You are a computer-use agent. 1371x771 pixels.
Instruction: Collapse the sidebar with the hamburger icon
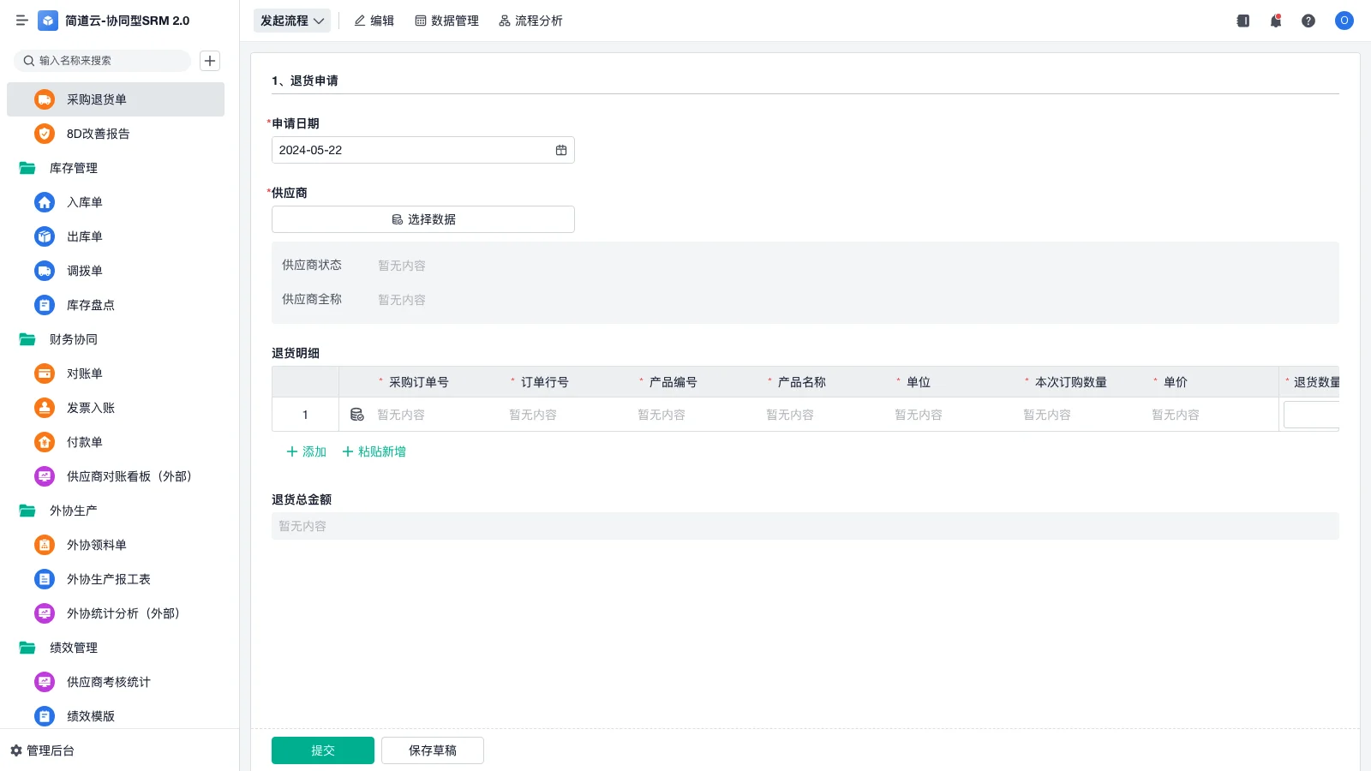coord(21,21)
